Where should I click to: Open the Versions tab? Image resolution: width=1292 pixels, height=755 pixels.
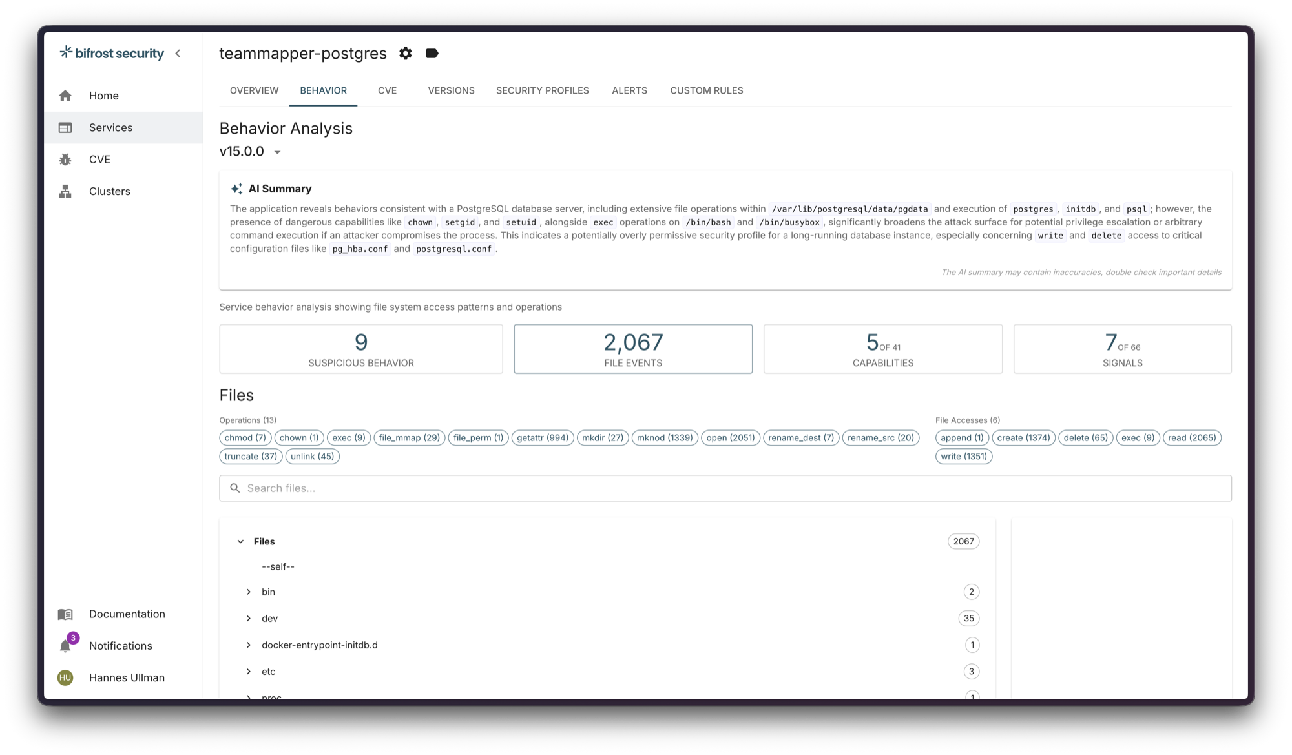452,90
